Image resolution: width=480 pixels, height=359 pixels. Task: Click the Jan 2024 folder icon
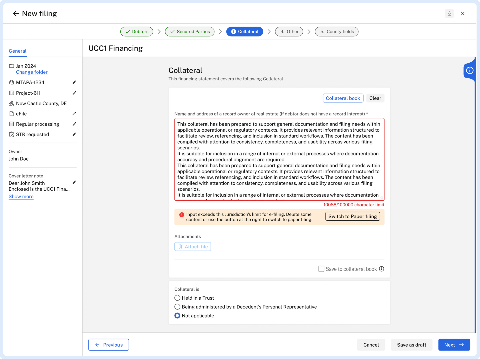12,66
